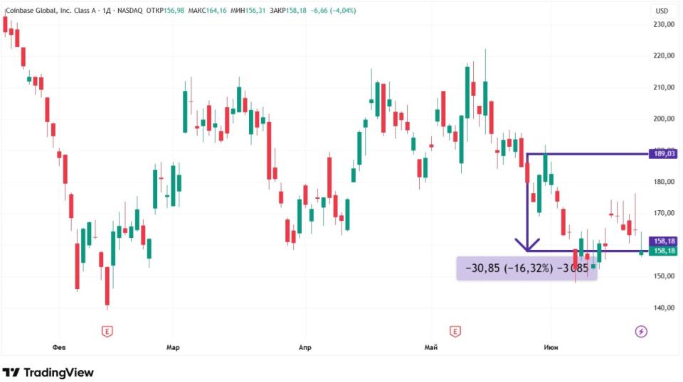
Task: Click the 230,00 price scale label
Action: tap(664, 25)
